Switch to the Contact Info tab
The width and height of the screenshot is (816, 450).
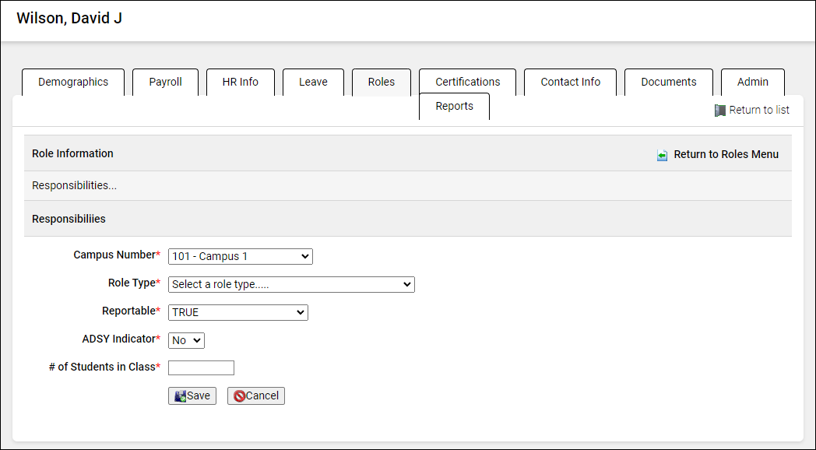coord(570,82)
